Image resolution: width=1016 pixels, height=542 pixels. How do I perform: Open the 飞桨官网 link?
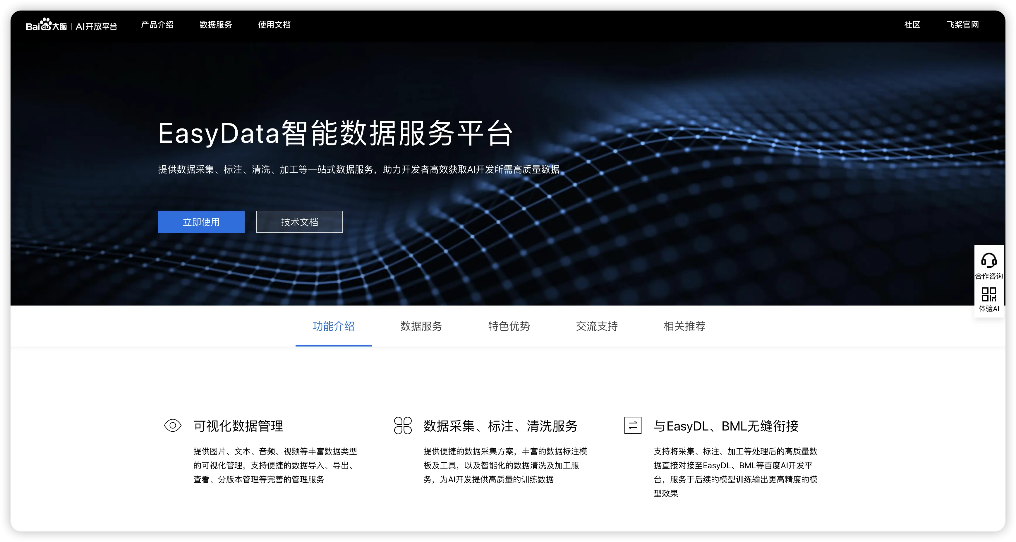coord(962,25)
